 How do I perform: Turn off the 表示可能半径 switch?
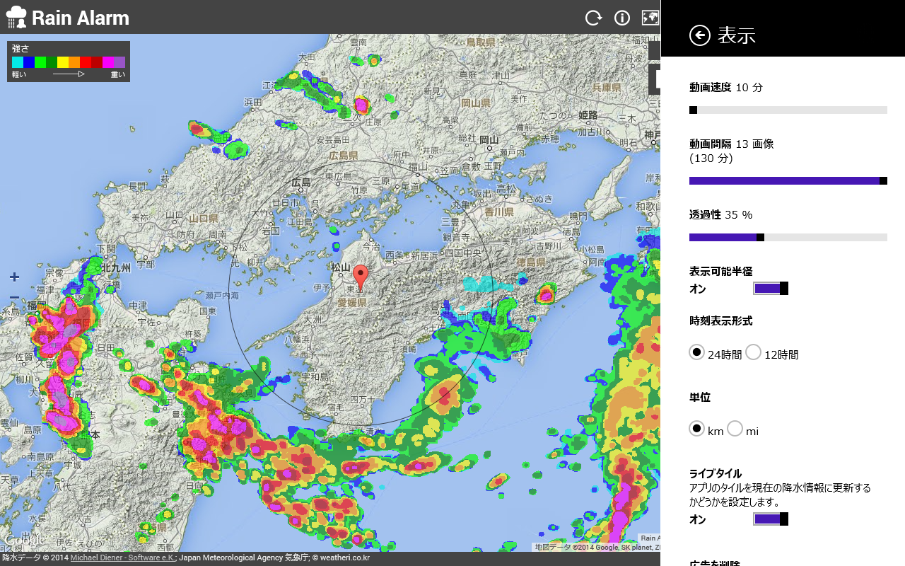click(771, 288)
